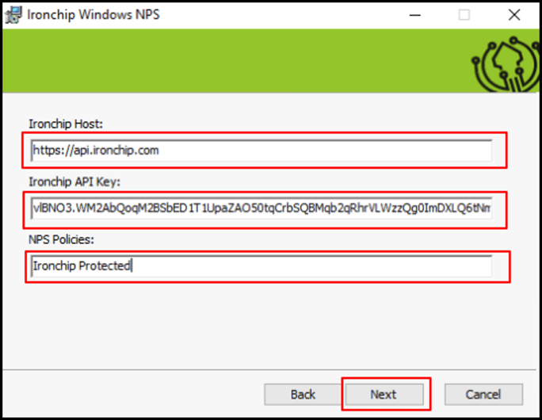The image size is (542, 420).
Task: Click the 'Ironchip Host:' label
Action: point(66,124)
